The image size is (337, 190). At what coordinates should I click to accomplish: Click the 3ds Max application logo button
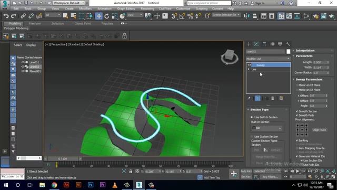pos(5,5)
